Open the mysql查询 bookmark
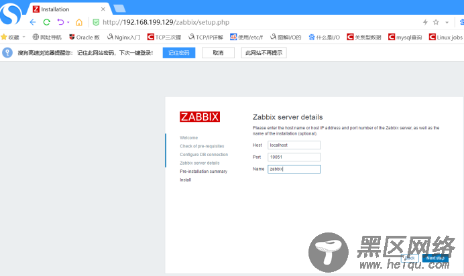 coord(405,38)
